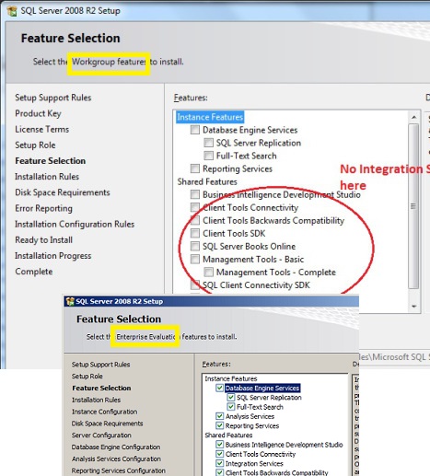Click the Enterprise Evaluation window title bar text
Screen dimensions: 430x476
click(x=120, y=301)
